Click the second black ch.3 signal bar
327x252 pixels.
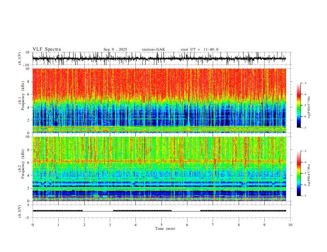[142, 211]
